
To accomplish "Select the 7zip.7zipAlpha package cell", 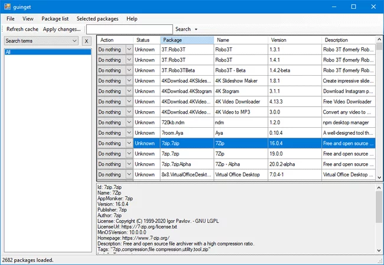I will click(187, 164).
